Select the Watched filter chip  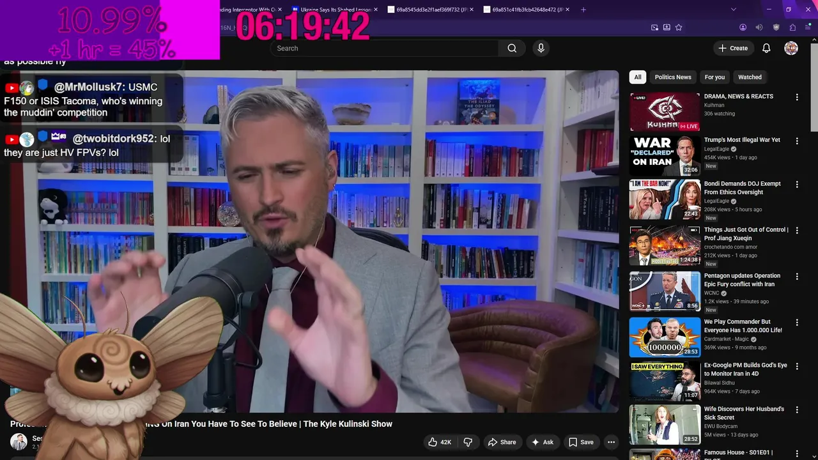[x=750, y=77]
